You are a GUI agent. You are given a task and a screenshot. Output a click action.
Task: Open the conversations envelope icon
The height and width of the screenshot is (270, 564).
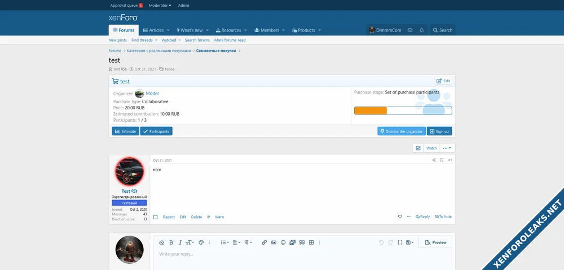point(410,30)
